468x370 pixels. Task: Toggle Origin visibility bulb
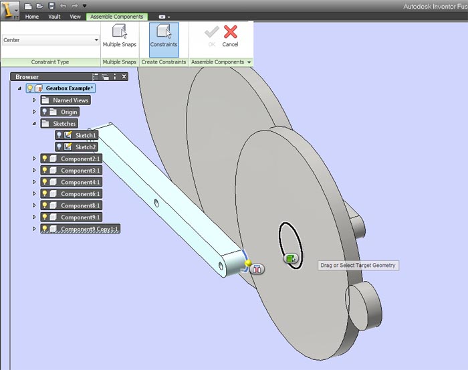(x=45, y=112)
